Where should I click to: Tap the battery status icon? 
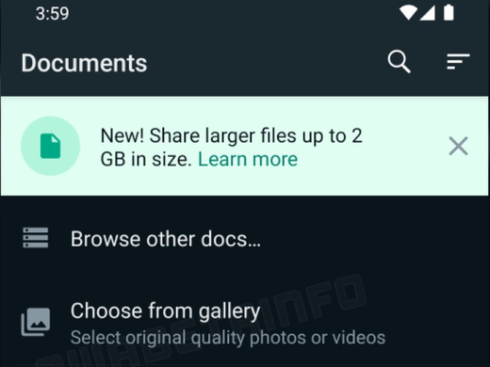coord(449,12)
